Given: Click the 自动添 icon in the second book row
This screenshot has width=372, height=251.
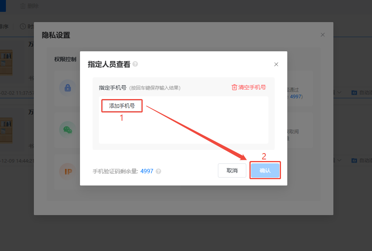Looking at the screenshot, I should click(x=354, y=161).
